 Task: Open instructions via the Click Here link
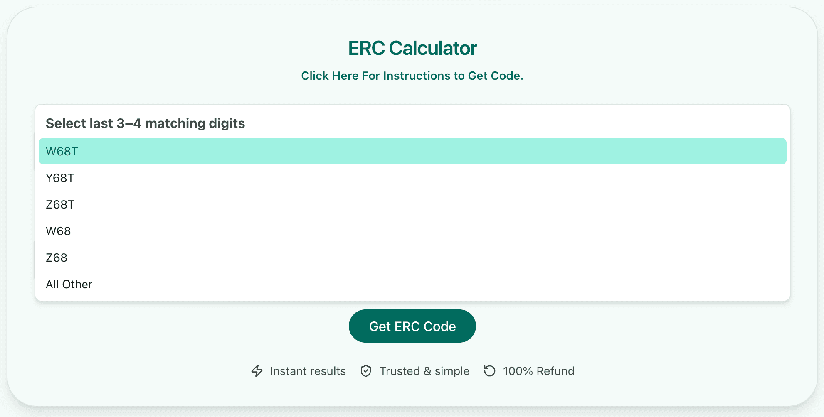(x=412, y=76)
